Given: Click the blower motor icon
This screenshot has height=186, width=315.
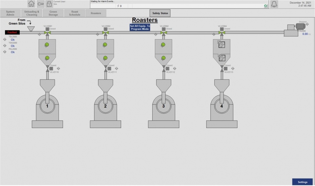Looking at the screenshot, I should pyautogui.click(x=300, y=26).
